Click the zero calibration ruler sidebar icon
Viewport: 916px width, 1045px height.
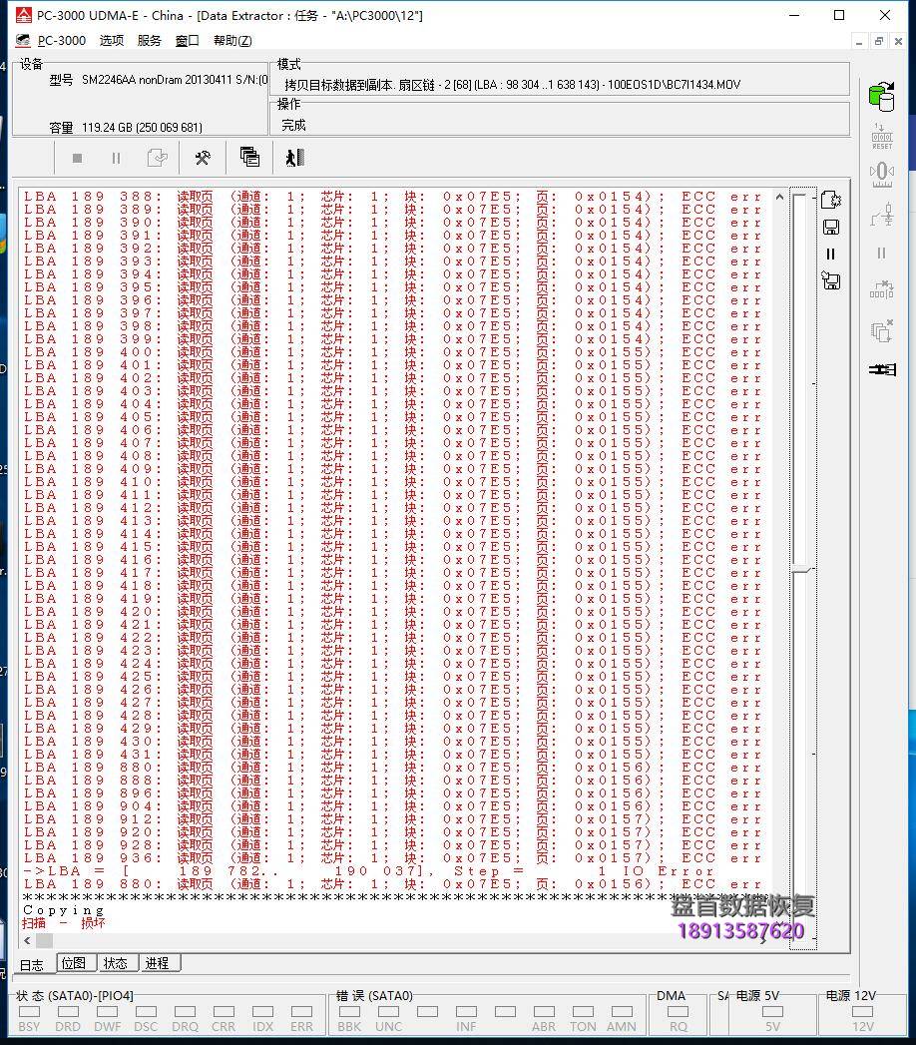(x=882, y=176)
